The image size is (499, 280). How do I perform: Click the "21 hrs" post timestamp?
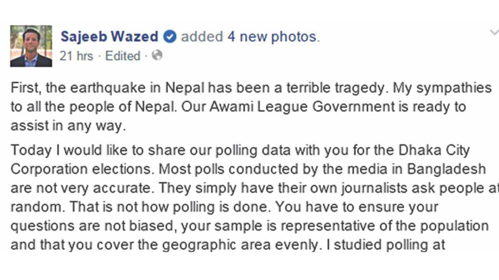click(x=77, y=56)
